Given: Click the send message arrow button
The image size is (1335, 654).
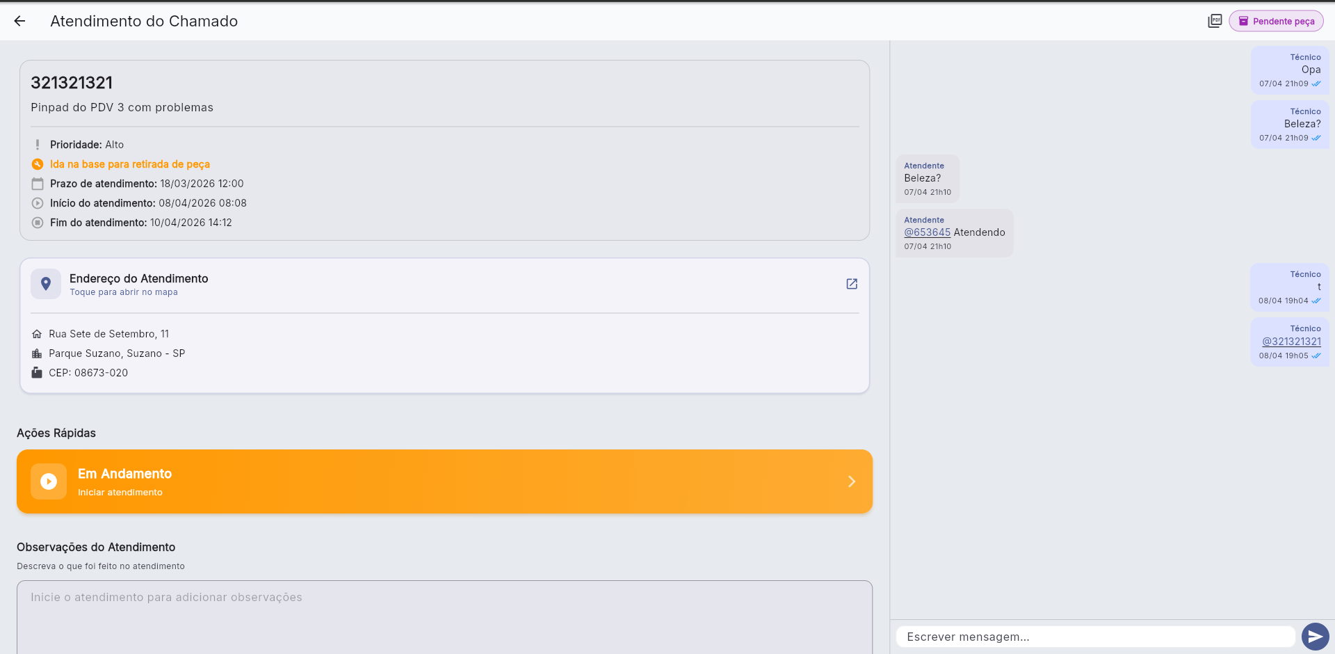Looking at the screenshot, I should (1315, 637).
